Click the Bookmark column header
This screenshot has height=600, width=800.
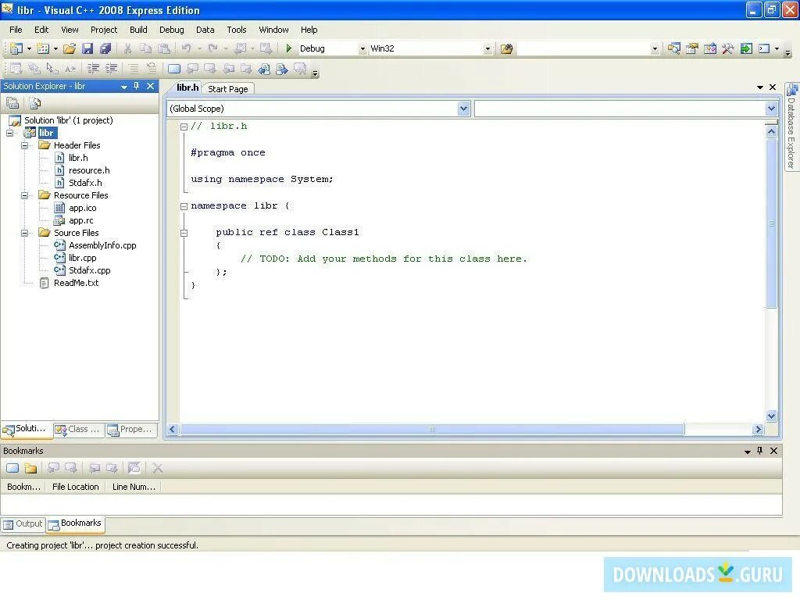tap(23, 487)
